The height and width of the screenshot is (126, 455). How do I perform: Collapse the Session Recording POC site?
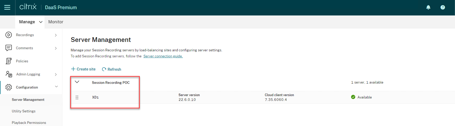pyautogui.click(x=77, y=82)
